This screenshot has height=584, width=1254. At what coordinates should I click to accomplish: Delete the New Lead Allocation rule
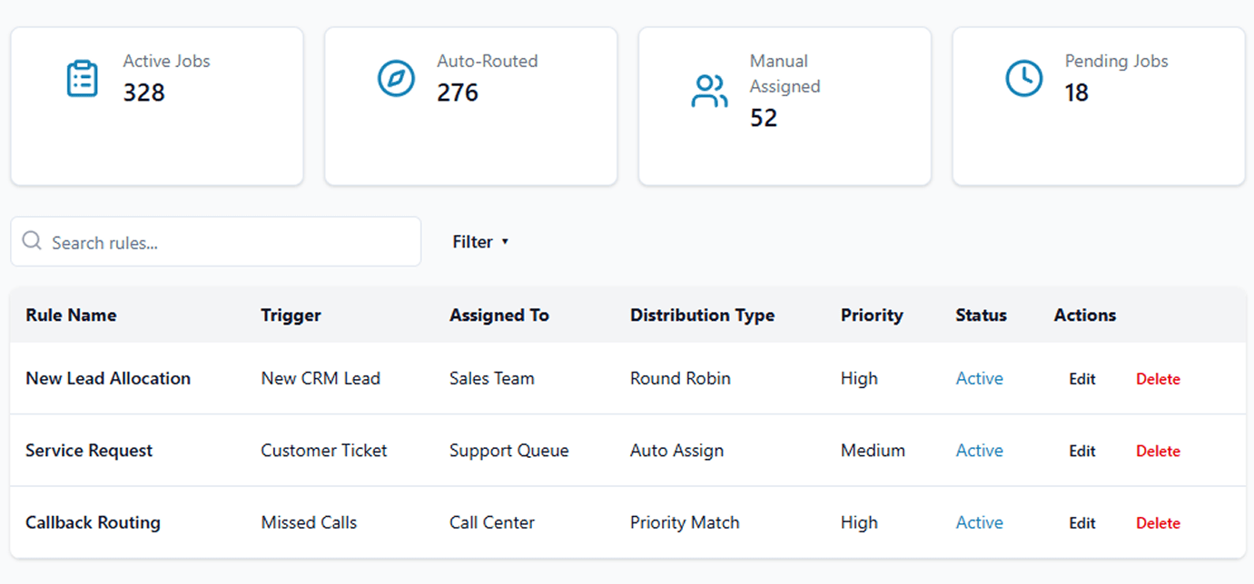click(x=1158, y=379)
